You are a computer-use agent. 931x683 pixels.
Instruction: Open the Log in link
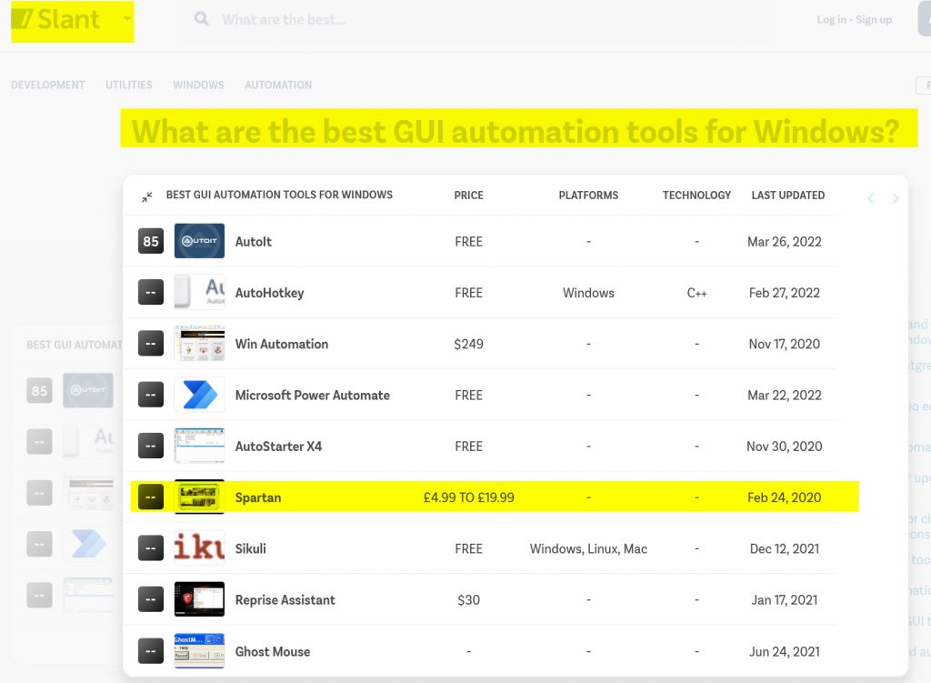click(x=831, y=20)
